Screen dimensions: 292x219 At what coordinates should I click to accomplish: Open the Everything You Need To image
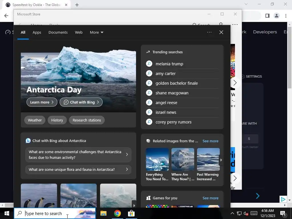point(157,159)
